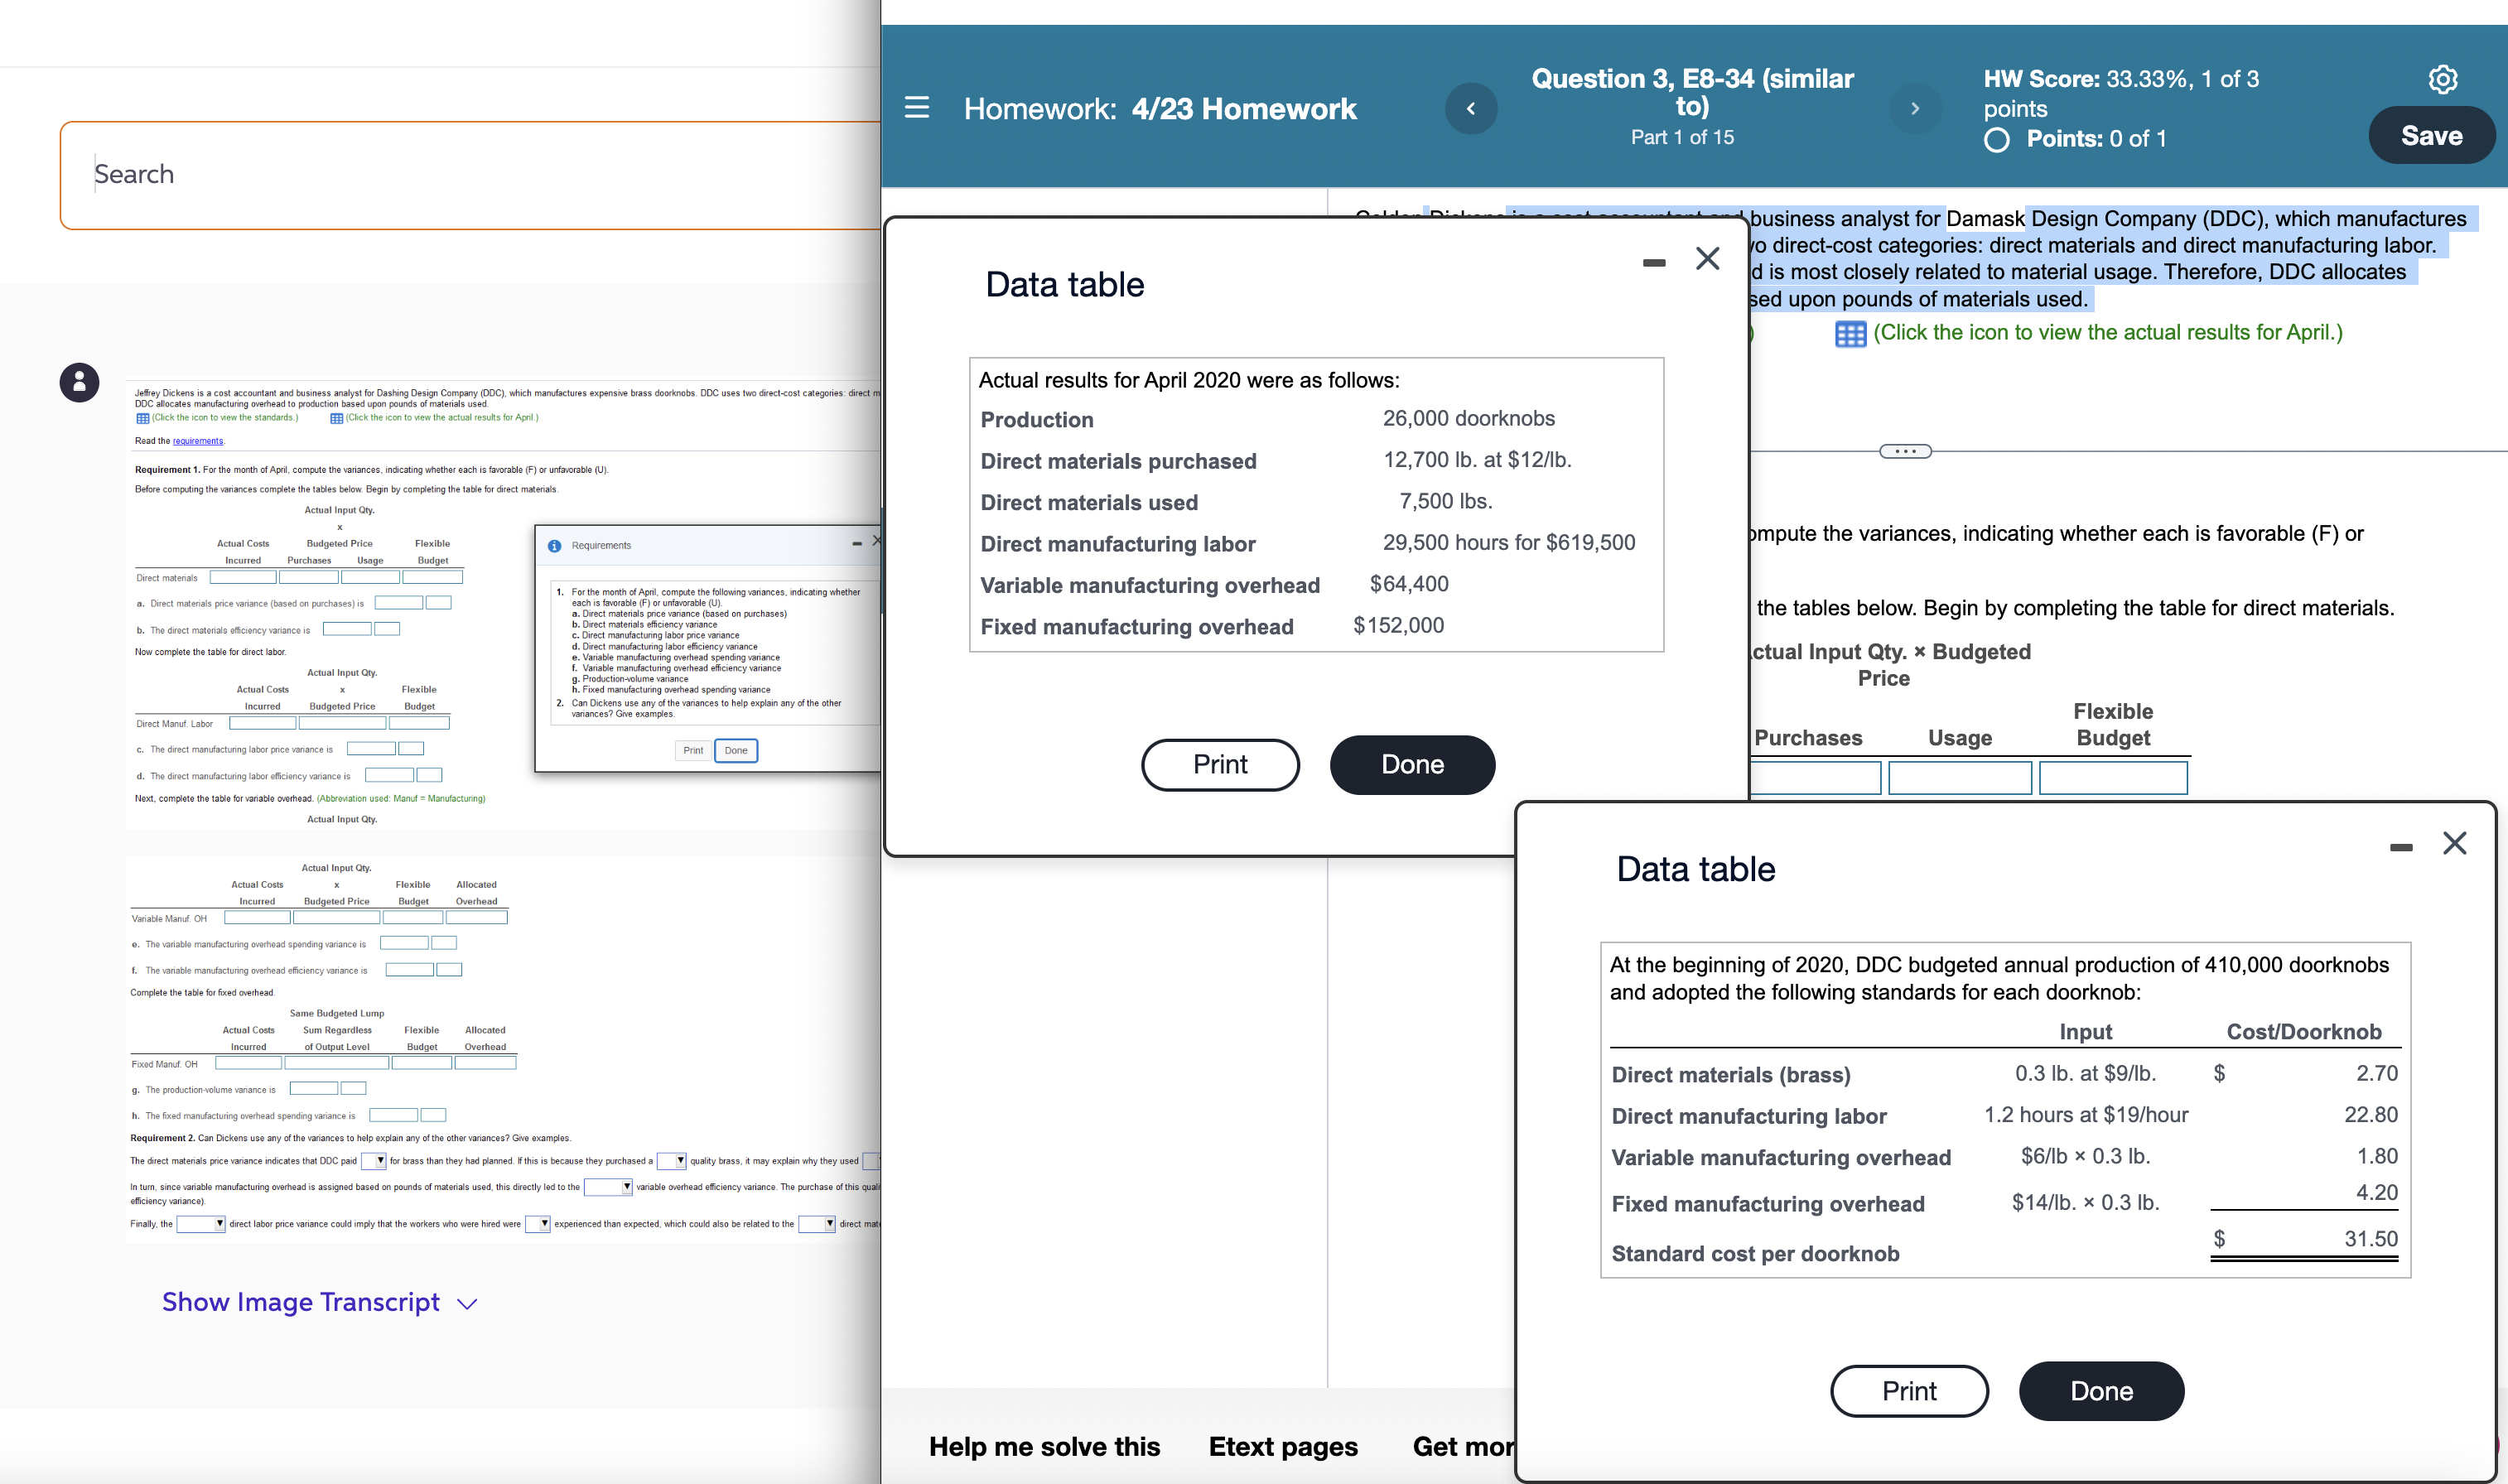Click the Points status circle indicator

point(1997,140)
